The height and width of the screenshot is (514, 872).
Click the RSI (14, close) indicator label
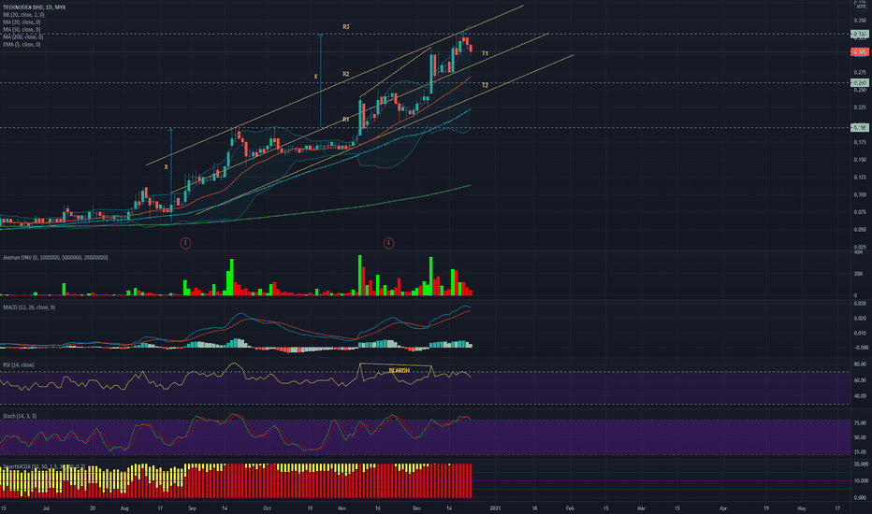(x=19, y=365)
